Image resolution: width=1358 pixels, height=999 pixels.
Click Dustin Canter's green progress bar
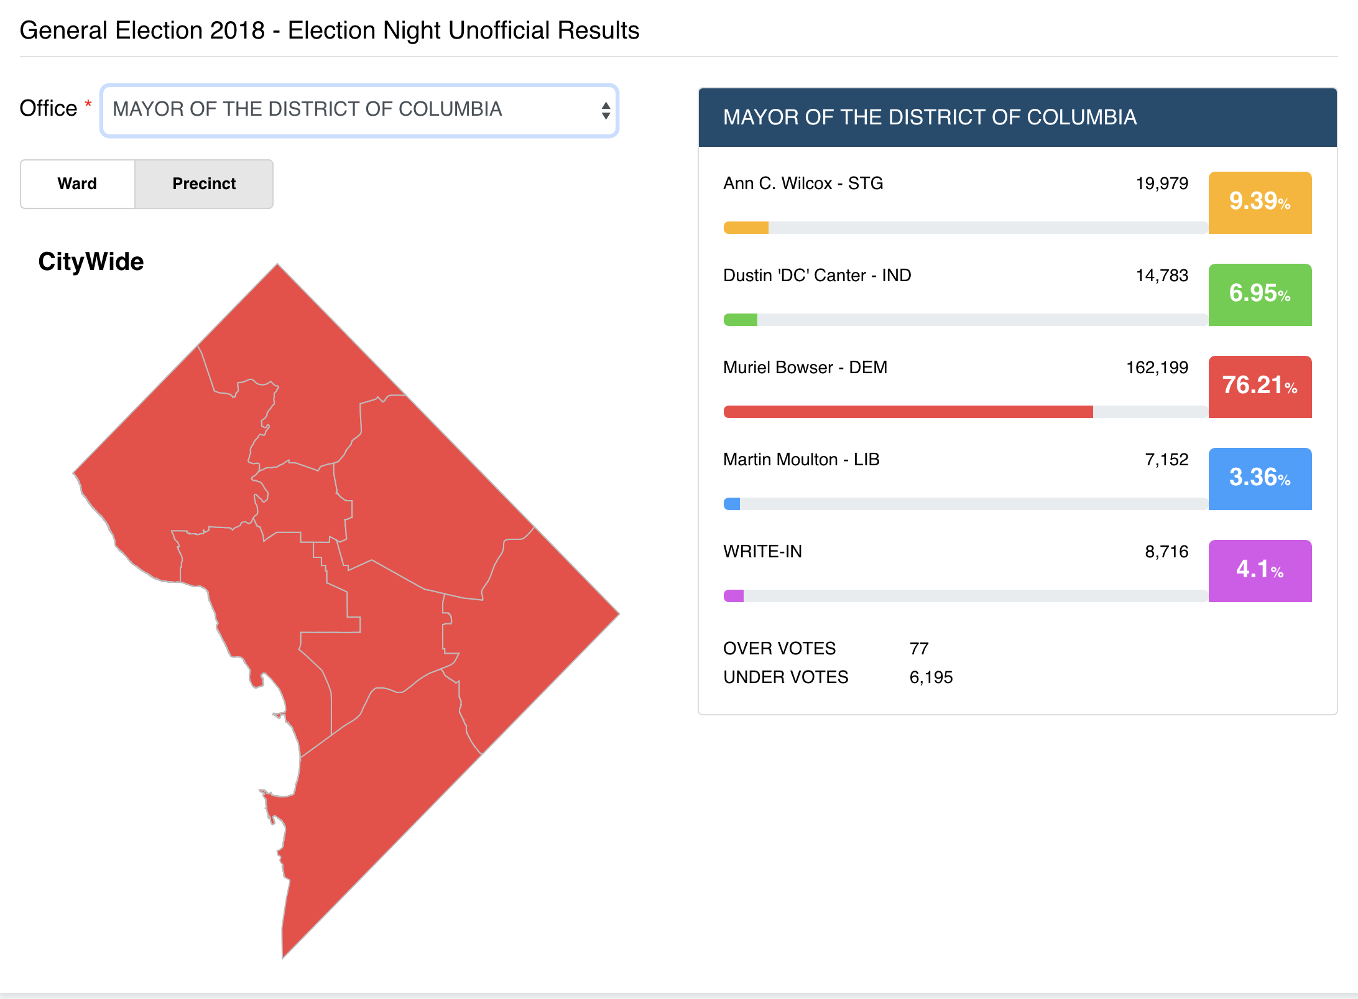pyautogui.click(x=741, y=320)
